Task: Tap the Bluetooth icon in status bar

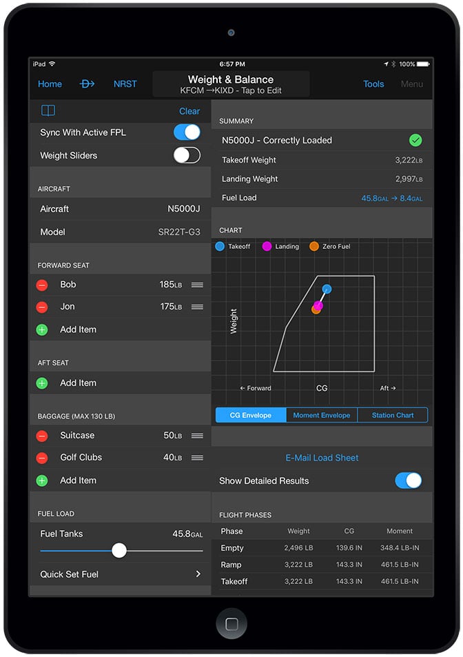Action: 393,64
